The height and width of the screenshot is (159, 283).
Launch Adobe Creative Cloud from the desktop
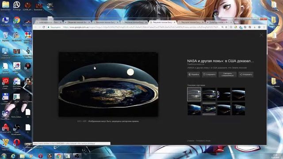click(x=5, y=83)
